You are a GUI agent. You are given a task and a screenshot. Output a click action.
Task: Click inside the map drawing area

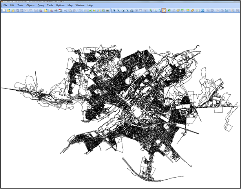(x=120, y=100)
